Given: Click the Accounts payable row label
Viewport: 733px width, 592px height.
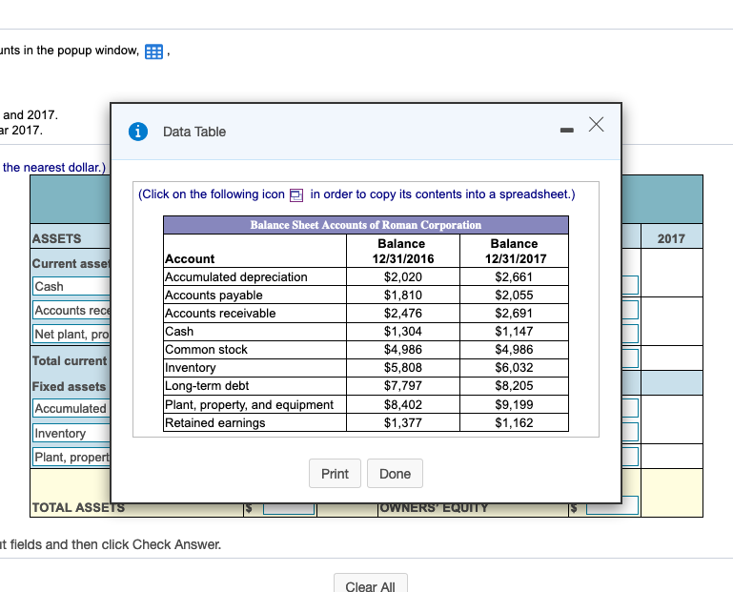Looking at the screenshot, I should 214,296.
